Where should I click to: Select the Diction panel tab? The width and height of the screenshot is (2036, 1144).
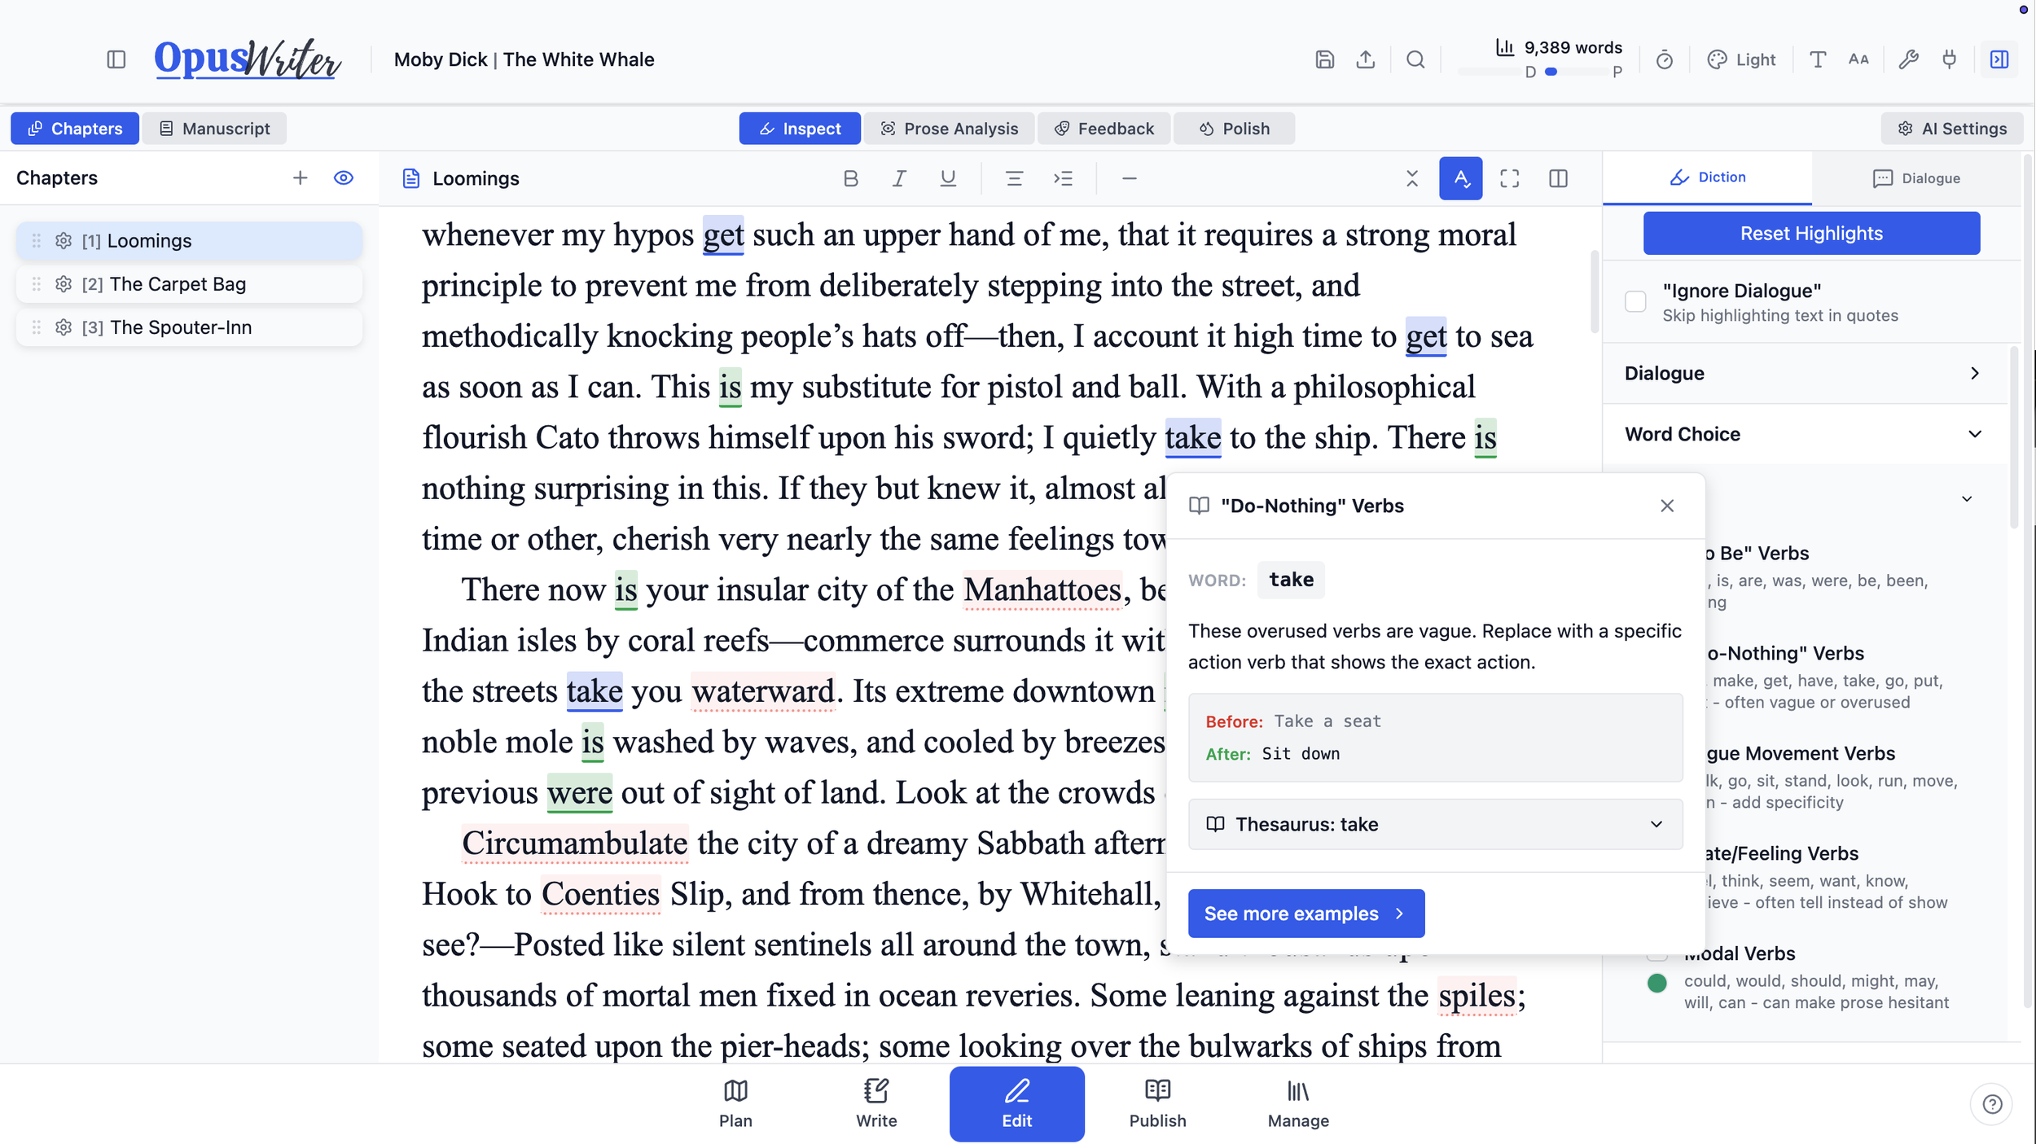point(1707,177)
